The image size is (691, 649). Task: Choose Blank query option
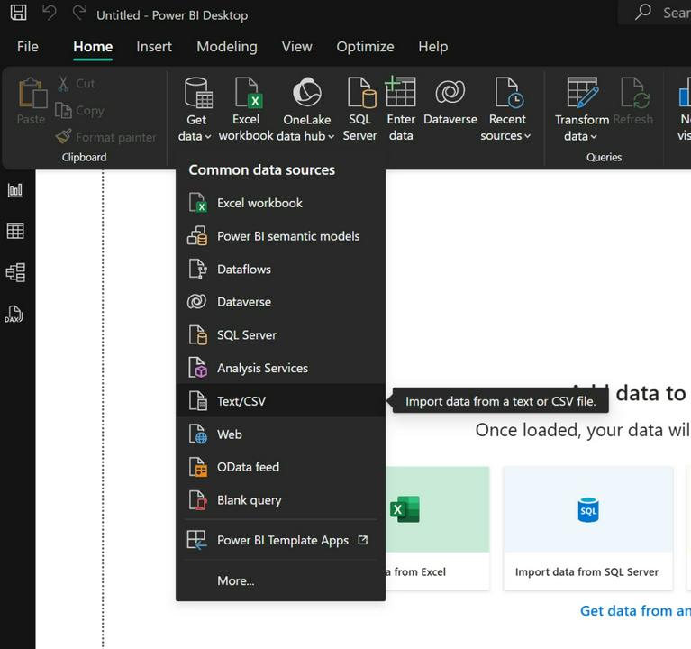281,500
